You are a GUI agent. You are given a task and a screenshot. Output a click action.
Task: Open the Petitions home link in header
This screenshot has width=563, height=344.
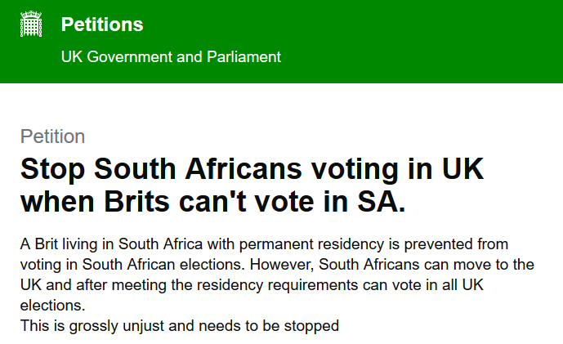coord(102,25)
